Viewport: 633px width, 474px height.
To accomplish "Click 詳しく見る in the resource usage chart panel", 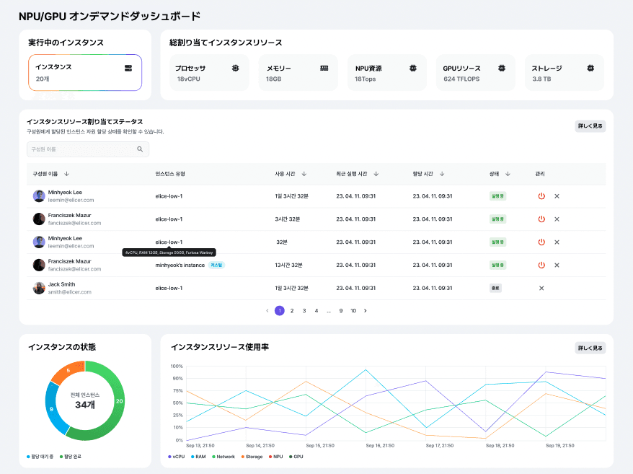I will point(590,348).
